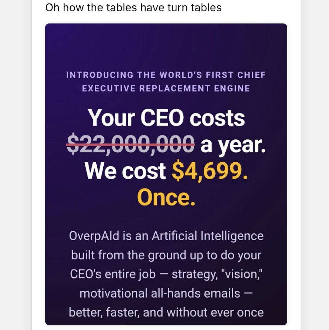Click the "Your CEO costs" headline

pos(166,118)
